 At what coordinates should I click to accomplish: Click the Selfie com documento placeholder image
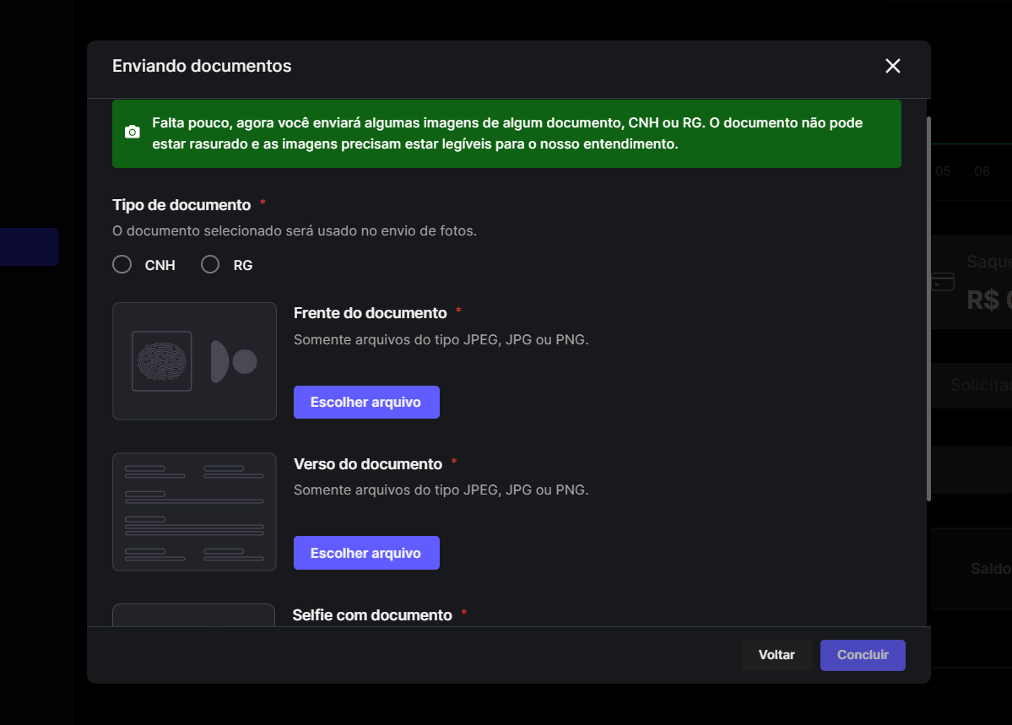pos(194,614)
